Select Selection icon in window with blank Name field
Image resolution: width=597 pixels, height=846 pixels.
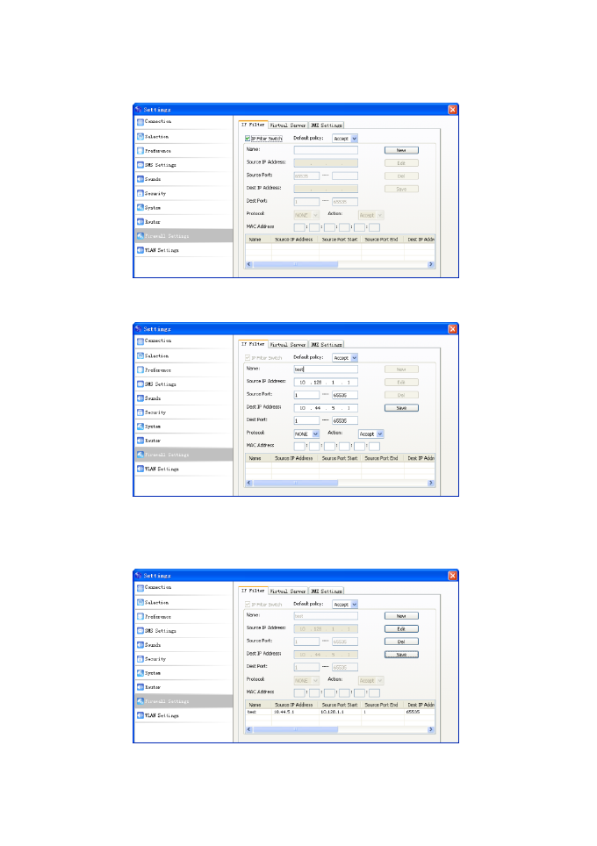[x=140, y=137]
